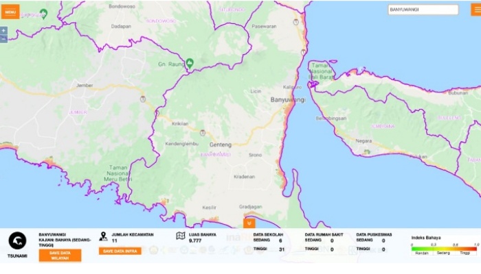Screen dimensions: 481x274
Task: Collapse the info panel with the orange chevron
Action: [x=249, y=223]
